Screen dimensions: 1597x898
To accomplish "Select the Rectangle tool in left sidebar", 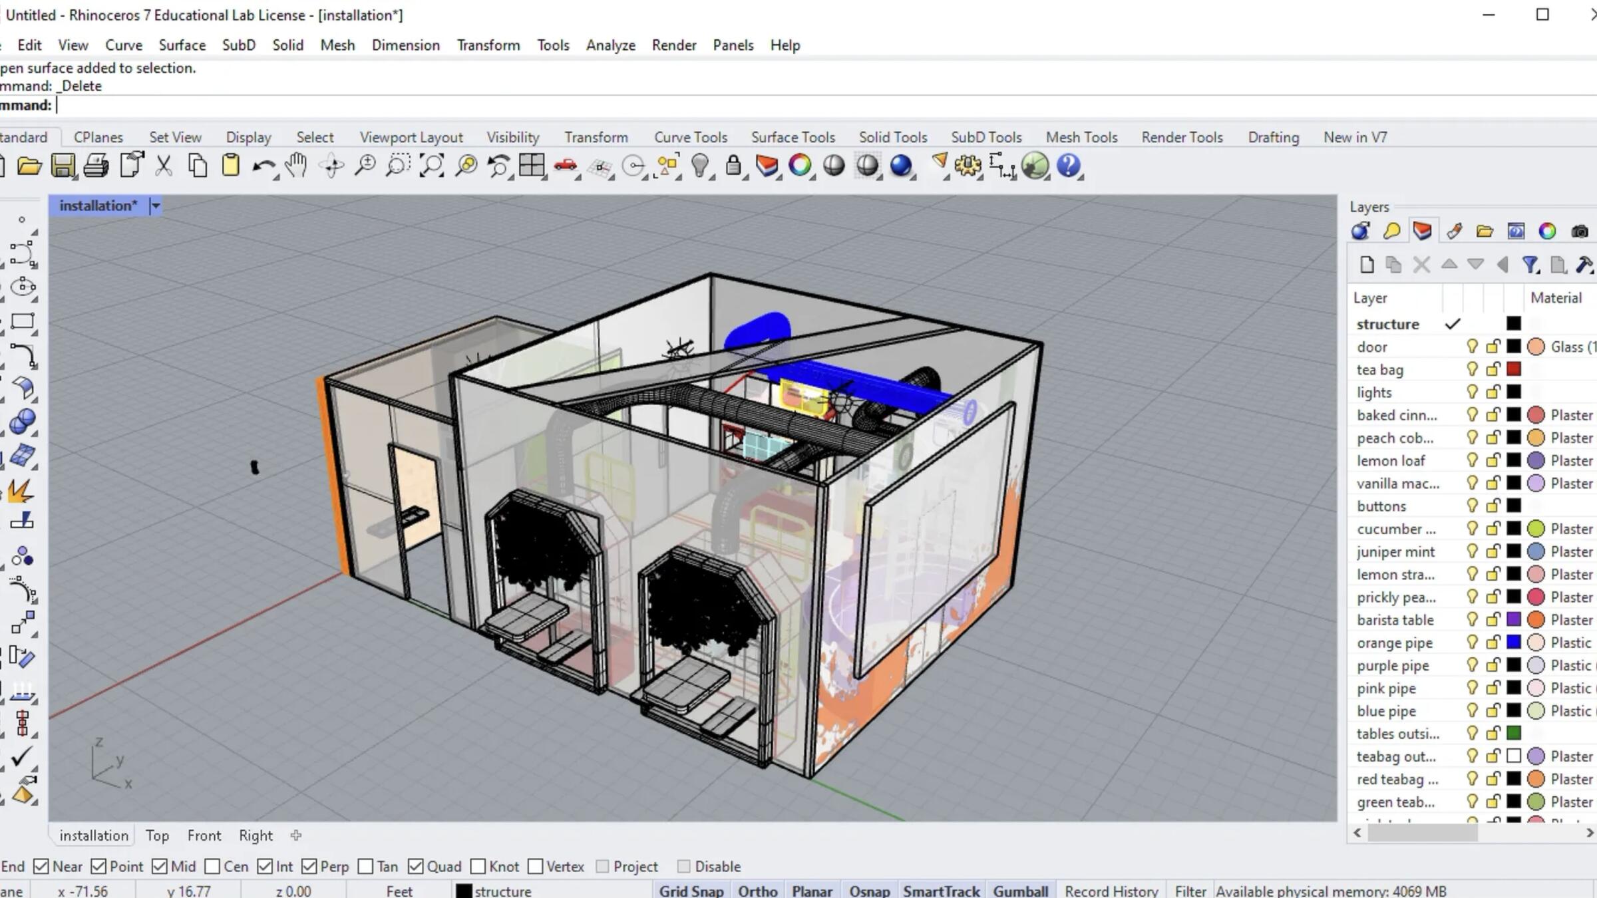I will point(22,321).
